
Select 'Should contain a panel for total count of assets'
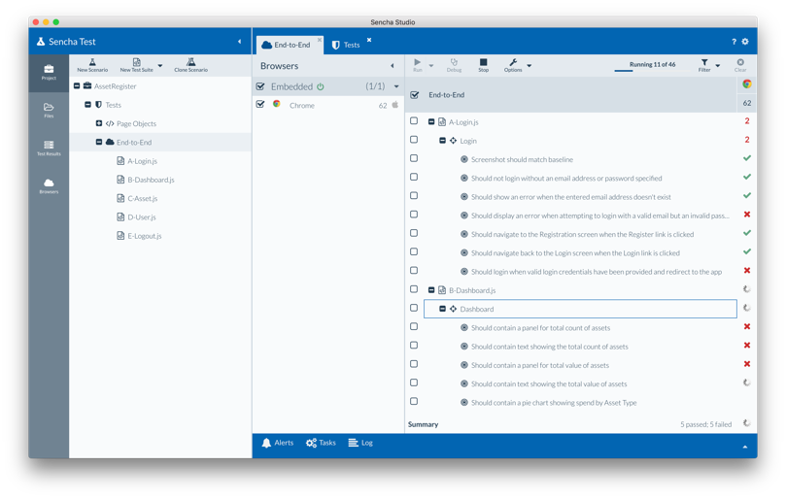click(x=540, y=328)
